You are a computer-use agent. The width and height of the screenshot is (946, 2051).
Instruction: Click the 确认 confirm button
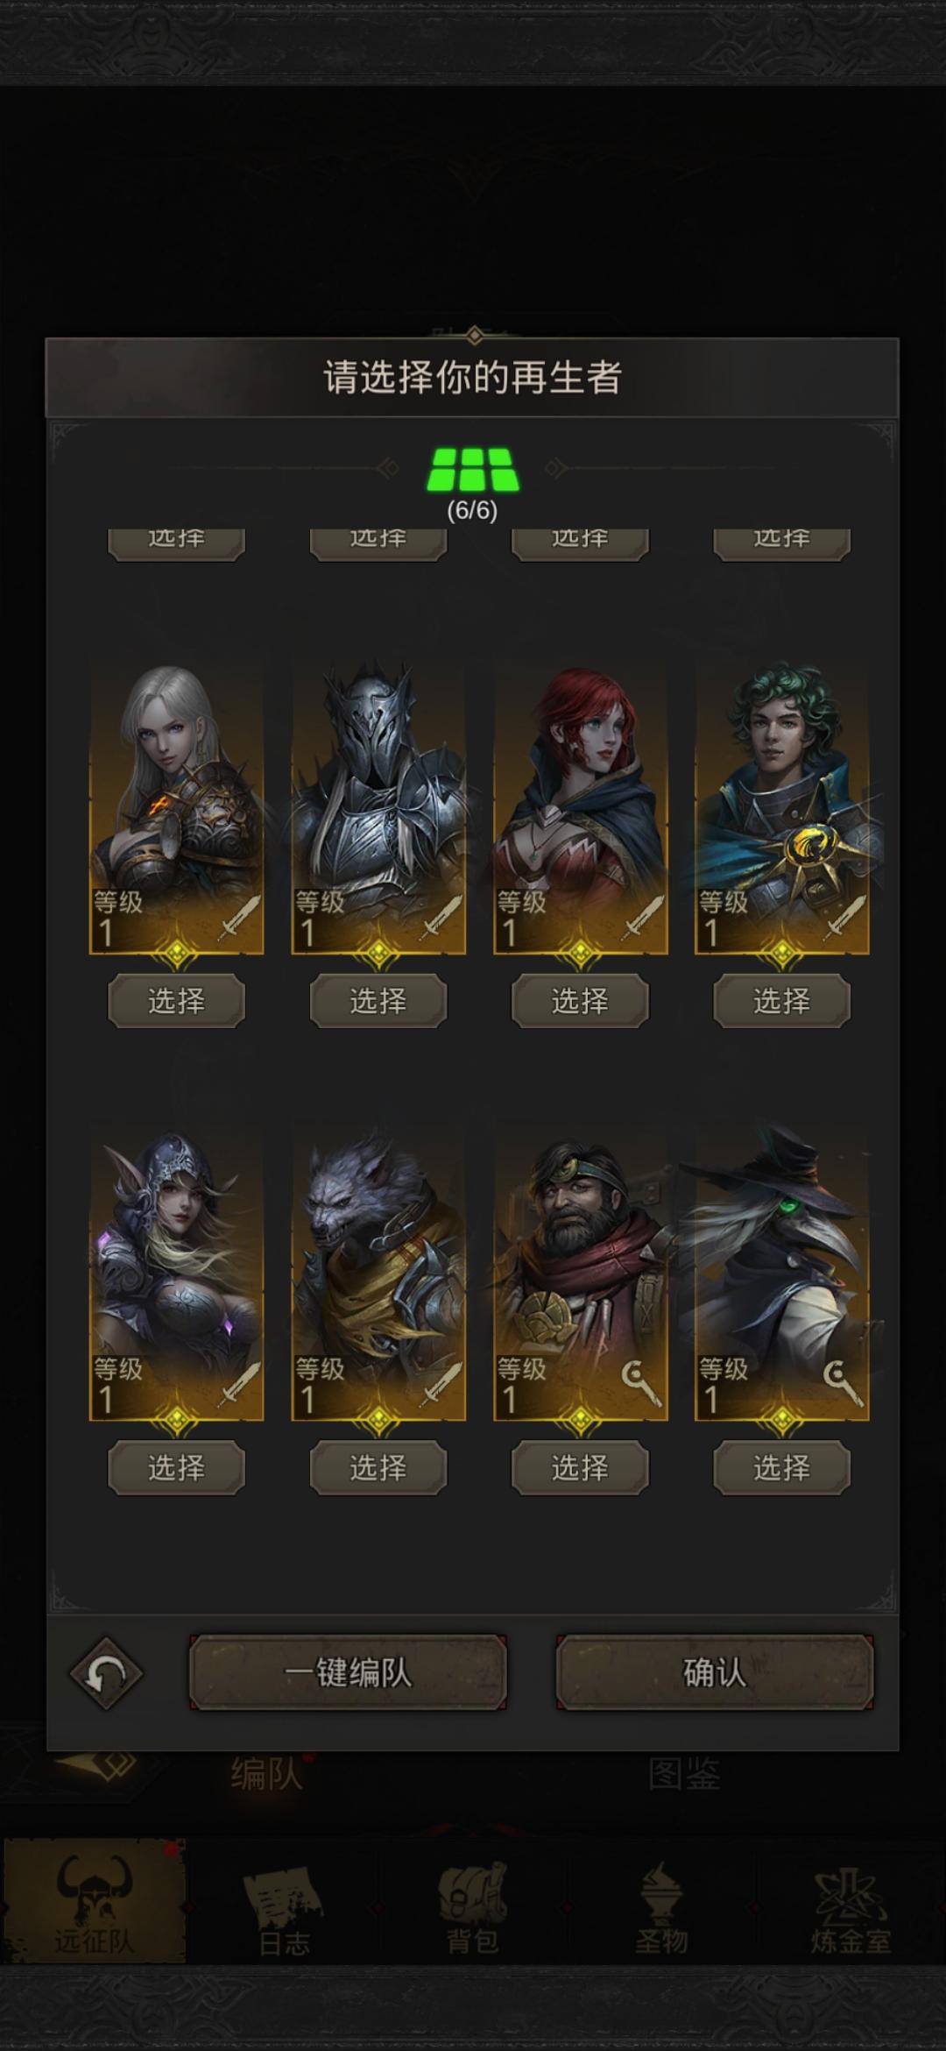[715, 1672]
